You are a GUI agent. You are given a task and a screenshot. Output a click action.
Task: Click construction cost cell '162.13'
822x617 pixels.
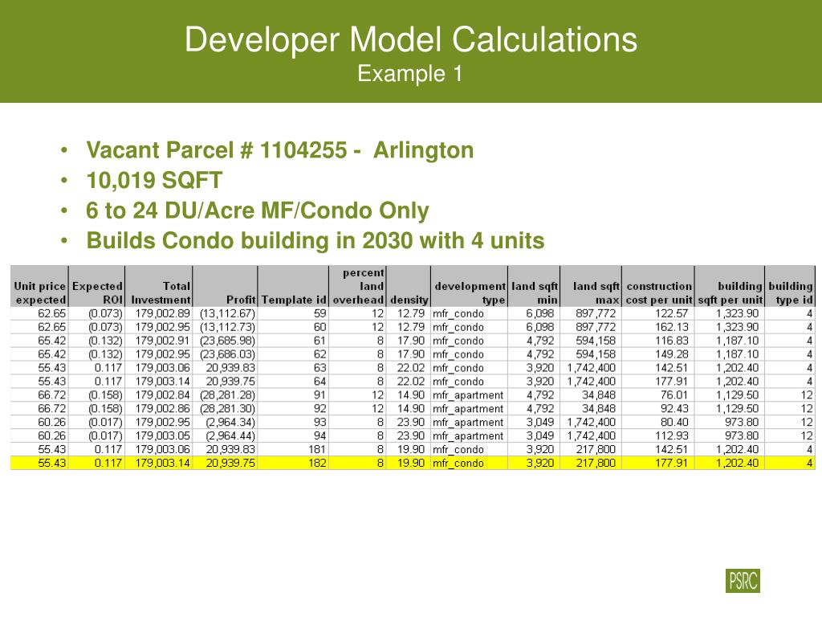coord(658,328)
